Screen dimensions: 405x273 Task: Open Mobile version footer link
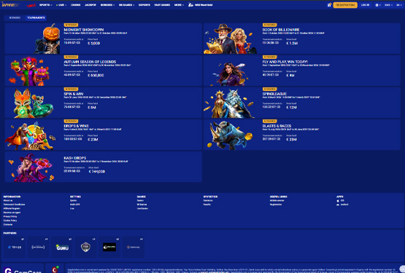tap(277, 200)
